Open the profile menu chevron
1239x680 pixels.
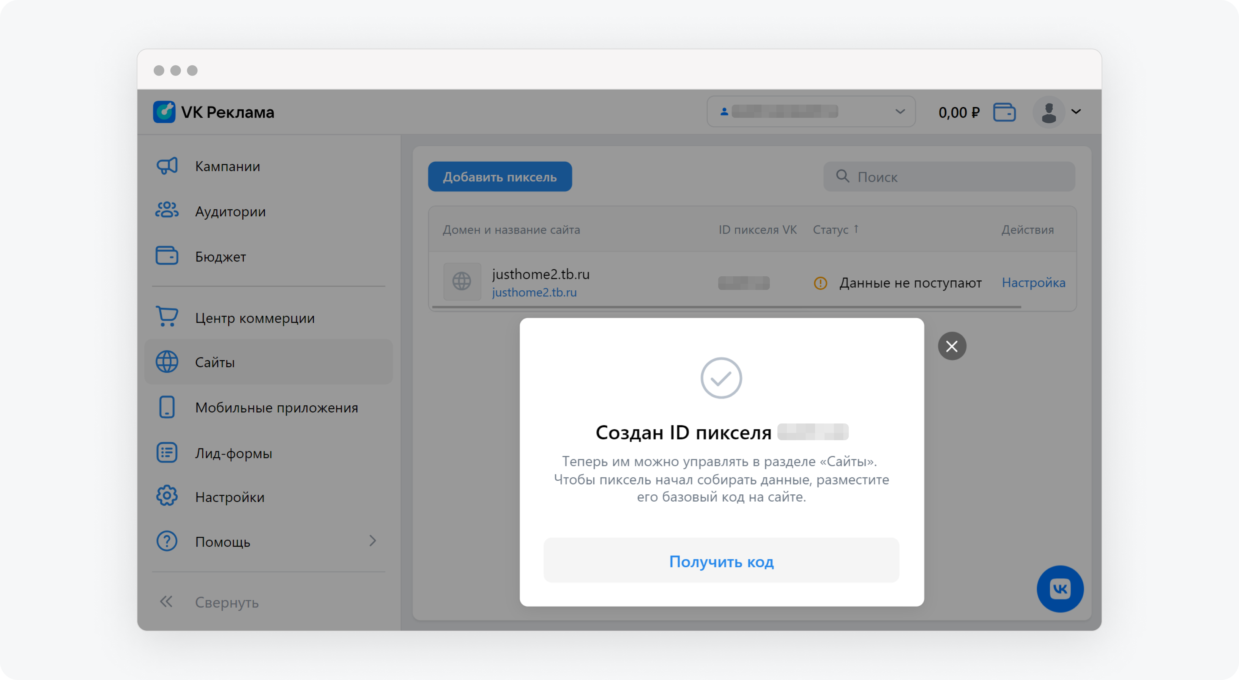[1076, 112]
